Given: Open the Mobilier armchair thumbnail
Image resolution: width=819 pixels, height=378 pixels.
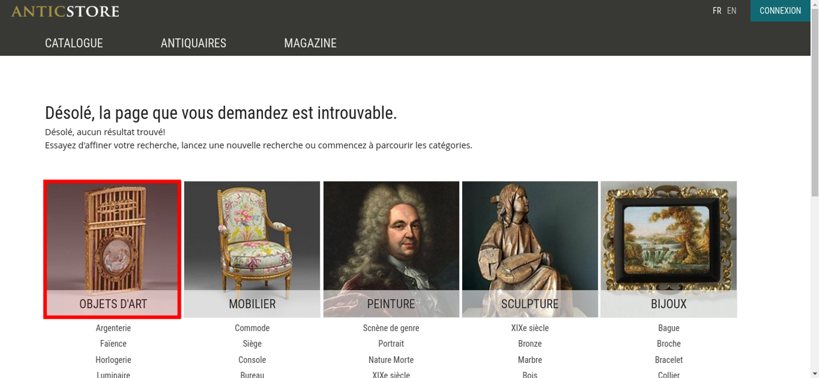Looking at the screenshot, I should (252, 249).
